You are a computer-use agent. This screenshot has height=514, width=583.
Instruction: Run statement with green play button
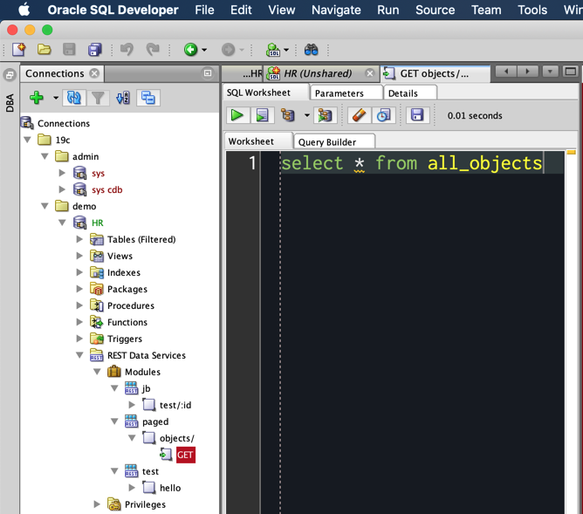[237, 115]
